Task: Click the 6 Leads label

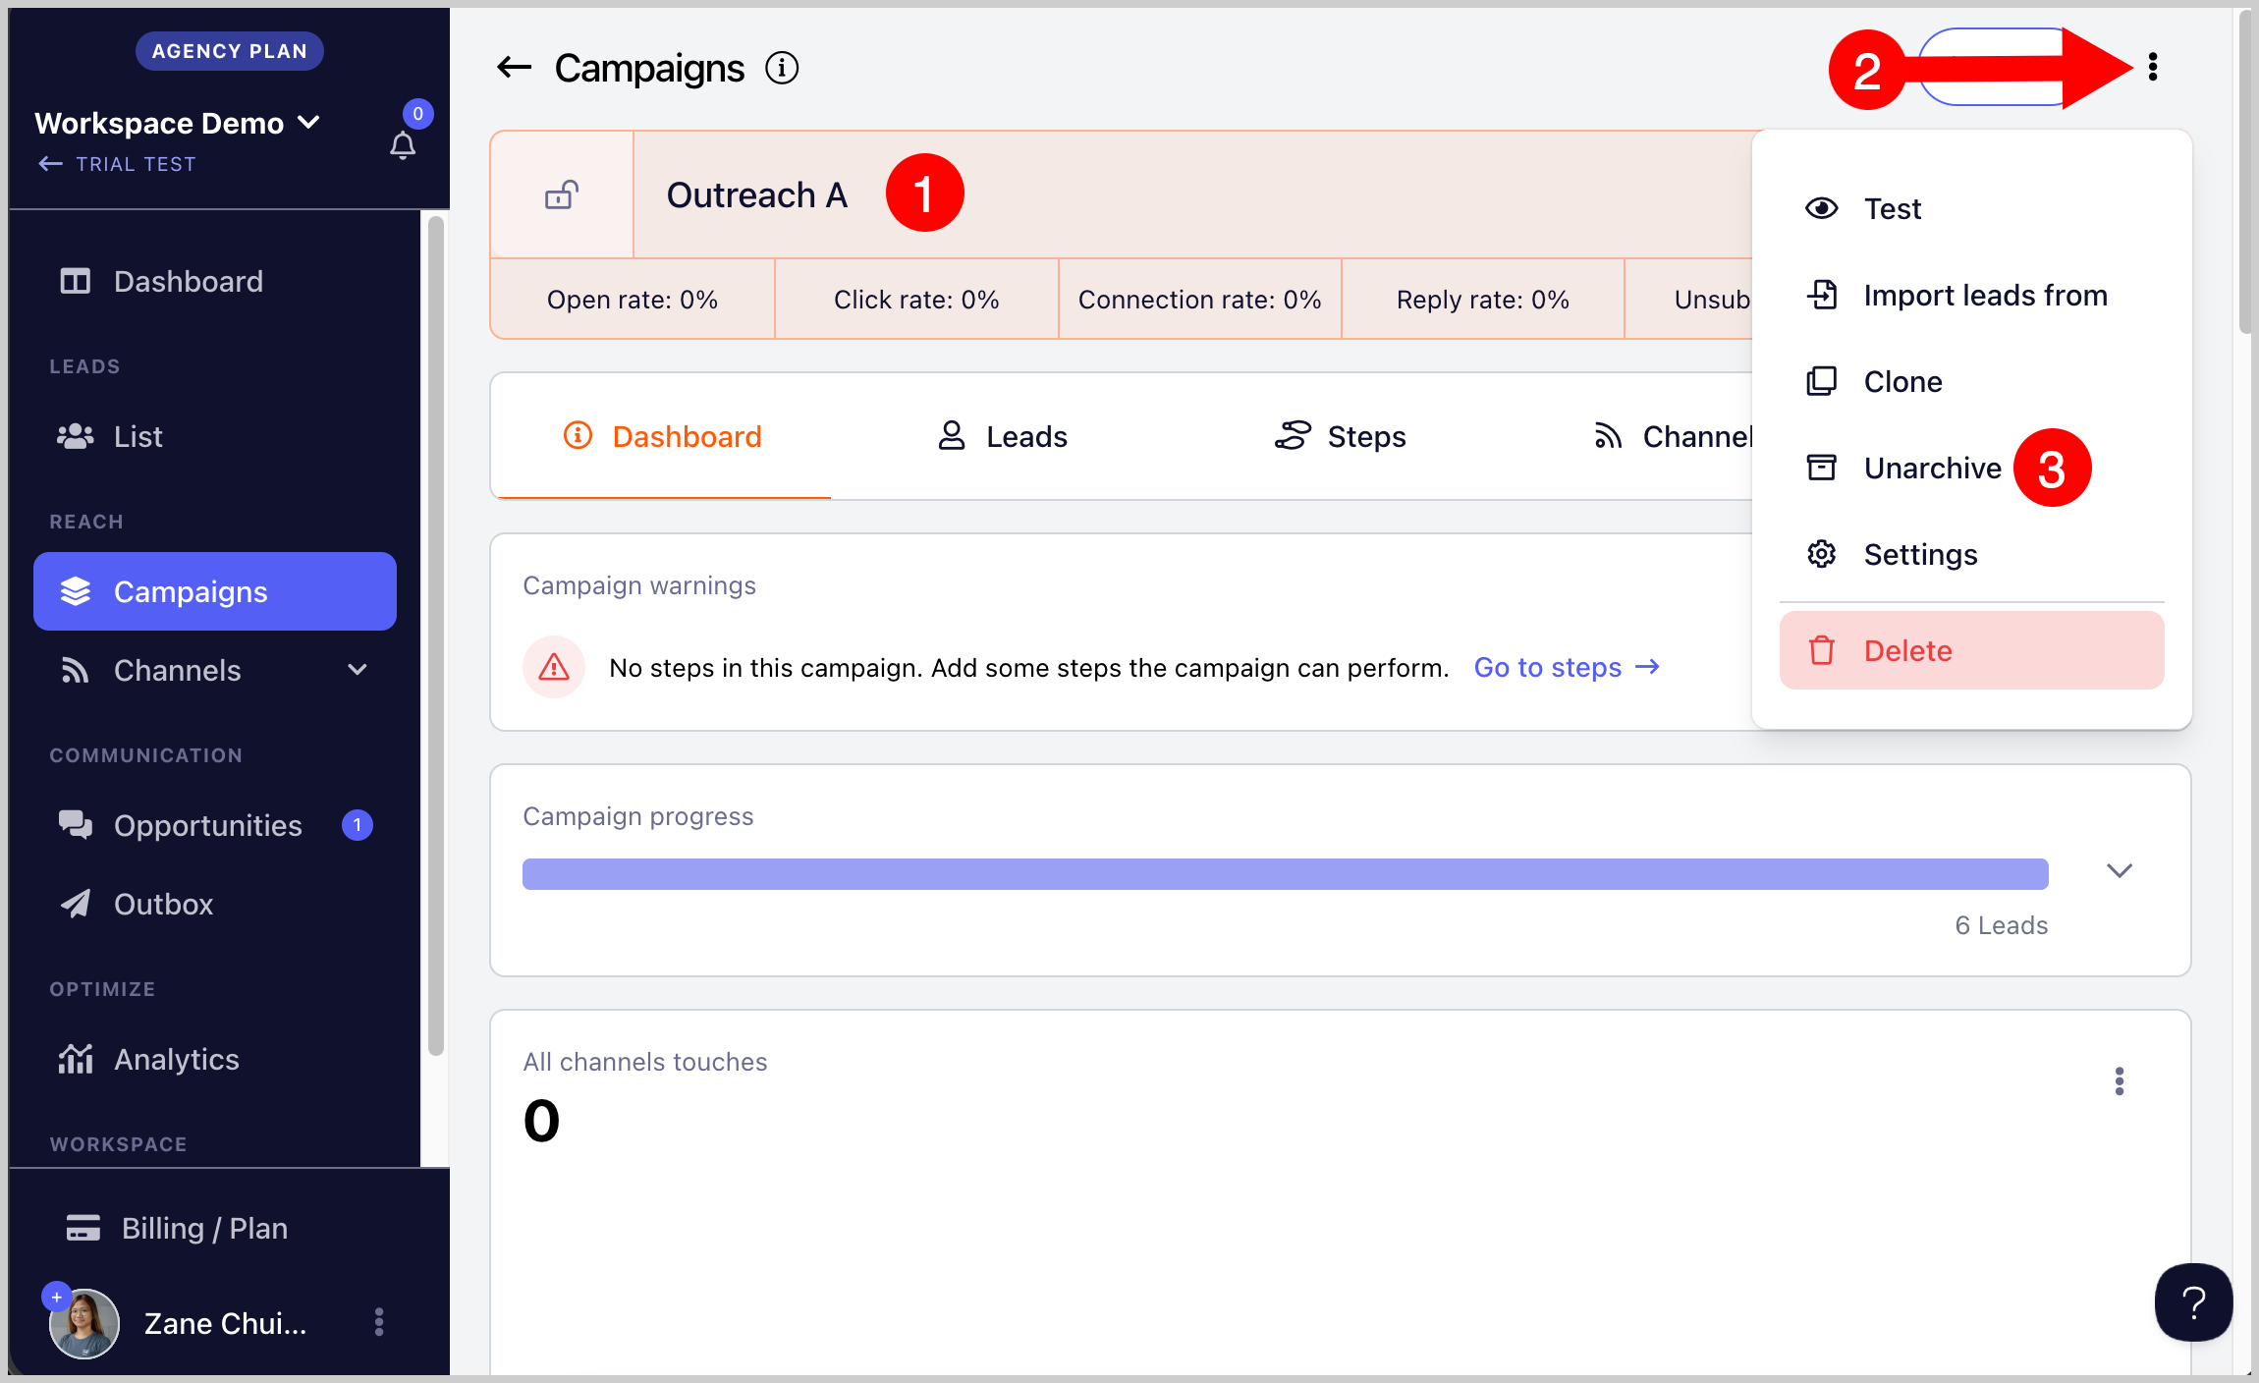Action: (x=2001, y=925)
